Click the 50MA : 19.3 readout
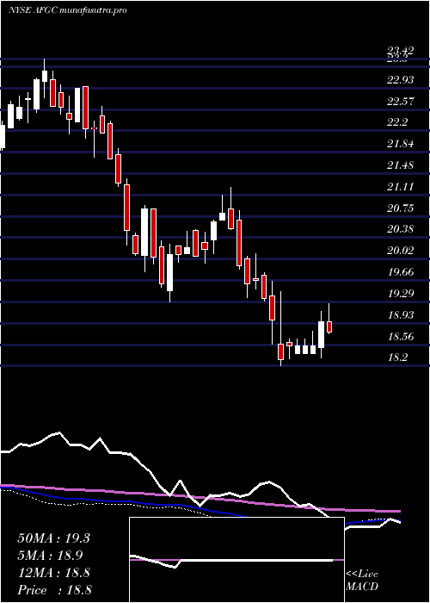Image resolution: width=430 pixels, height=603 pixels. click(53, 538)
